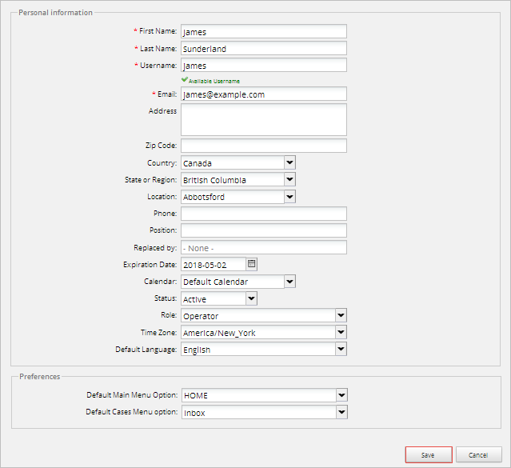Click the Username input field
The image size is (511, 468).
click(264, 66)
